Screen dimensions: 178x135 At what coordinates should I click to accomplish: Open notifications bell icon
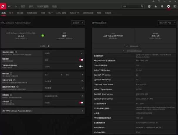162,6
